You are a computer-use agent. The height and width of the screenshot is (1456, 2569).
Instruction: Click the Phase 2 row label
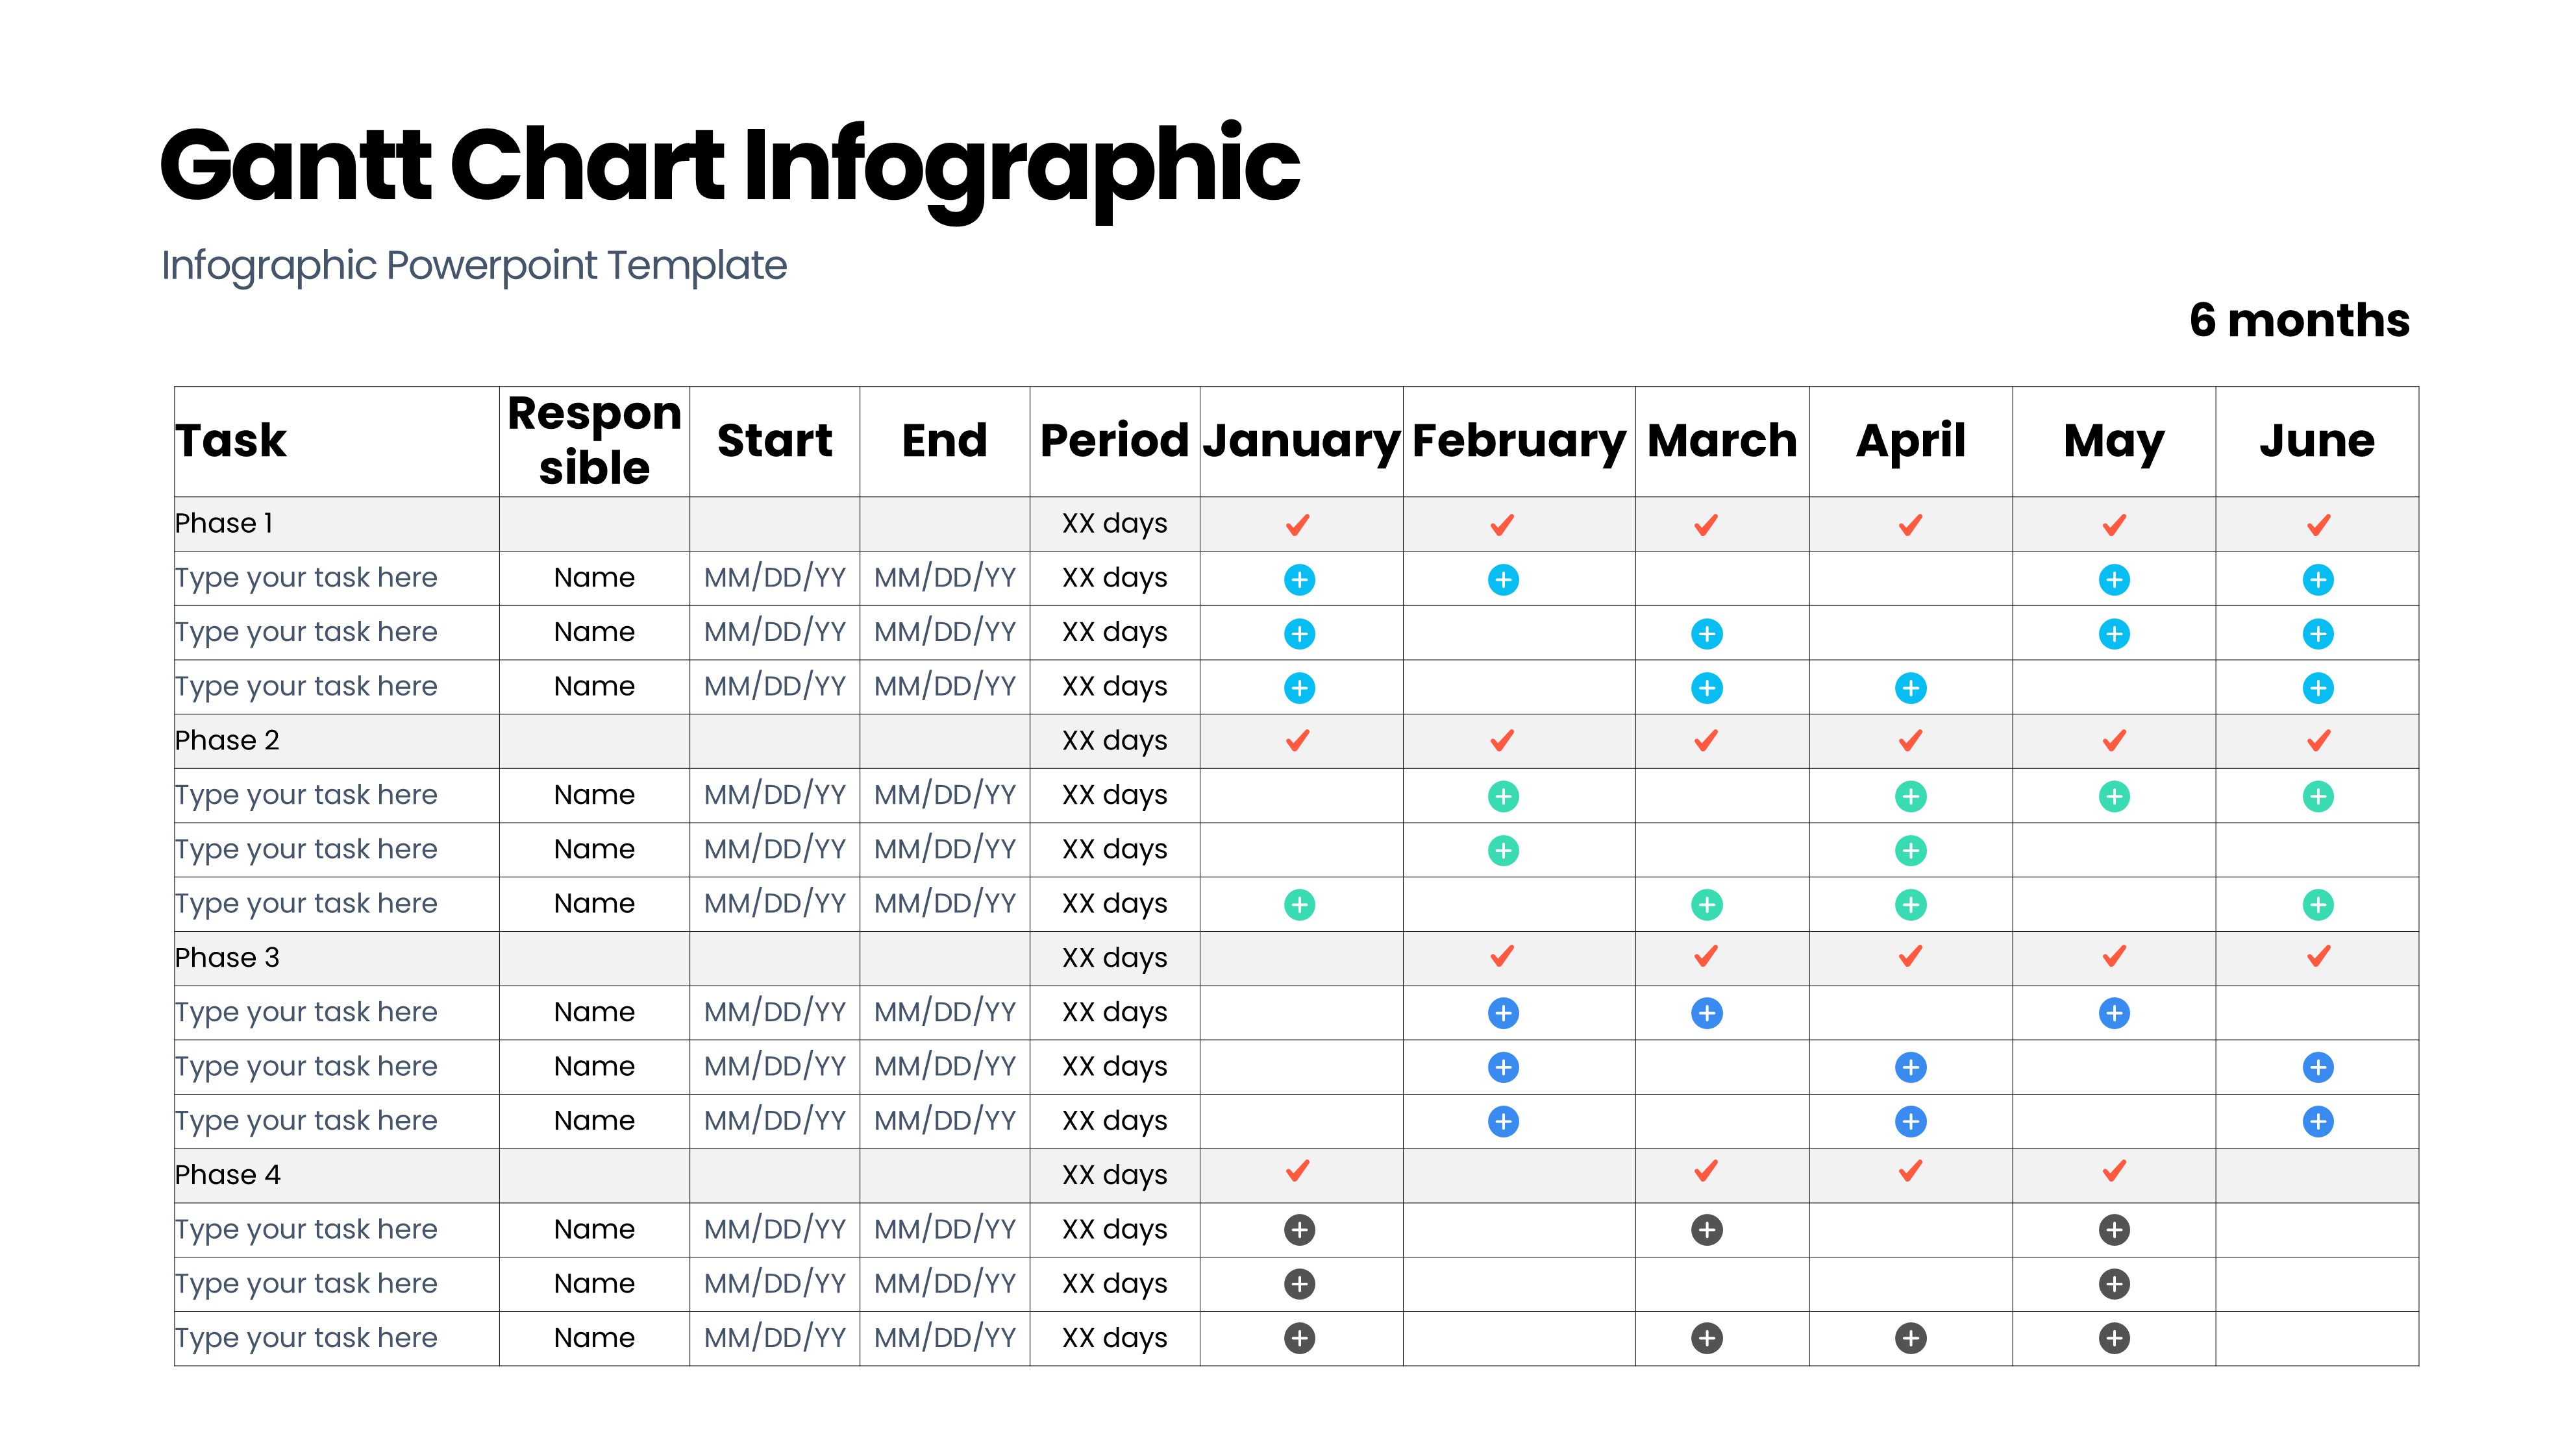(227, 741)
